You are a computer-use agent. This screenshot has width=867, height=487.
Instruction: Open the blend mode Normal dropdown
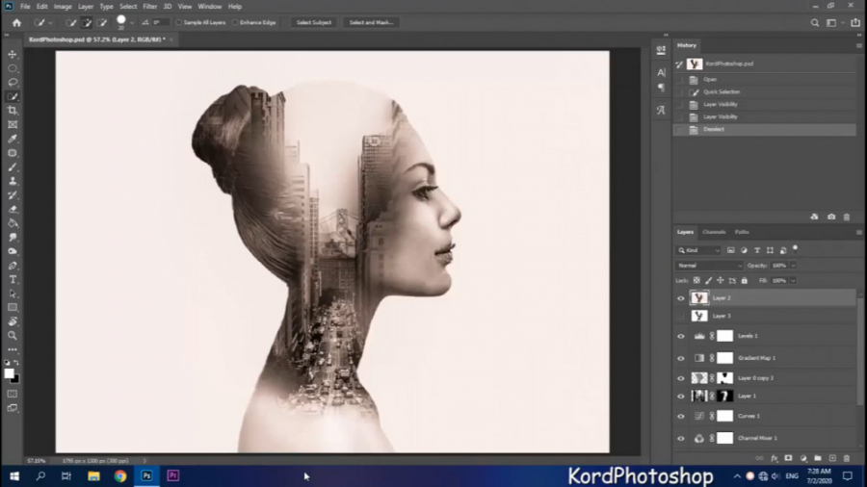pos(710,266)
